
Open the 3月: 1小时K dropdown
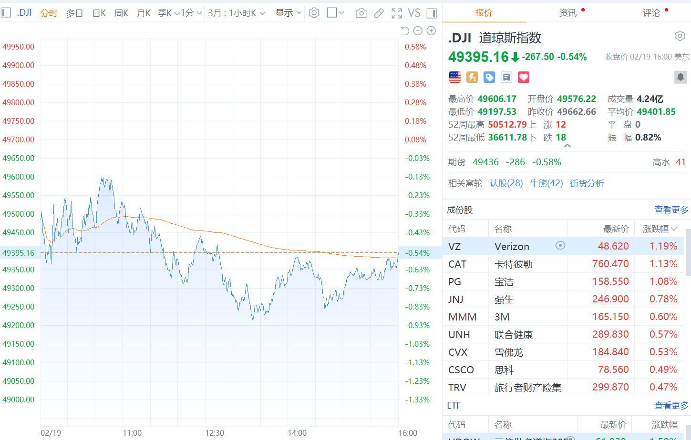click(x=236, y=13)
